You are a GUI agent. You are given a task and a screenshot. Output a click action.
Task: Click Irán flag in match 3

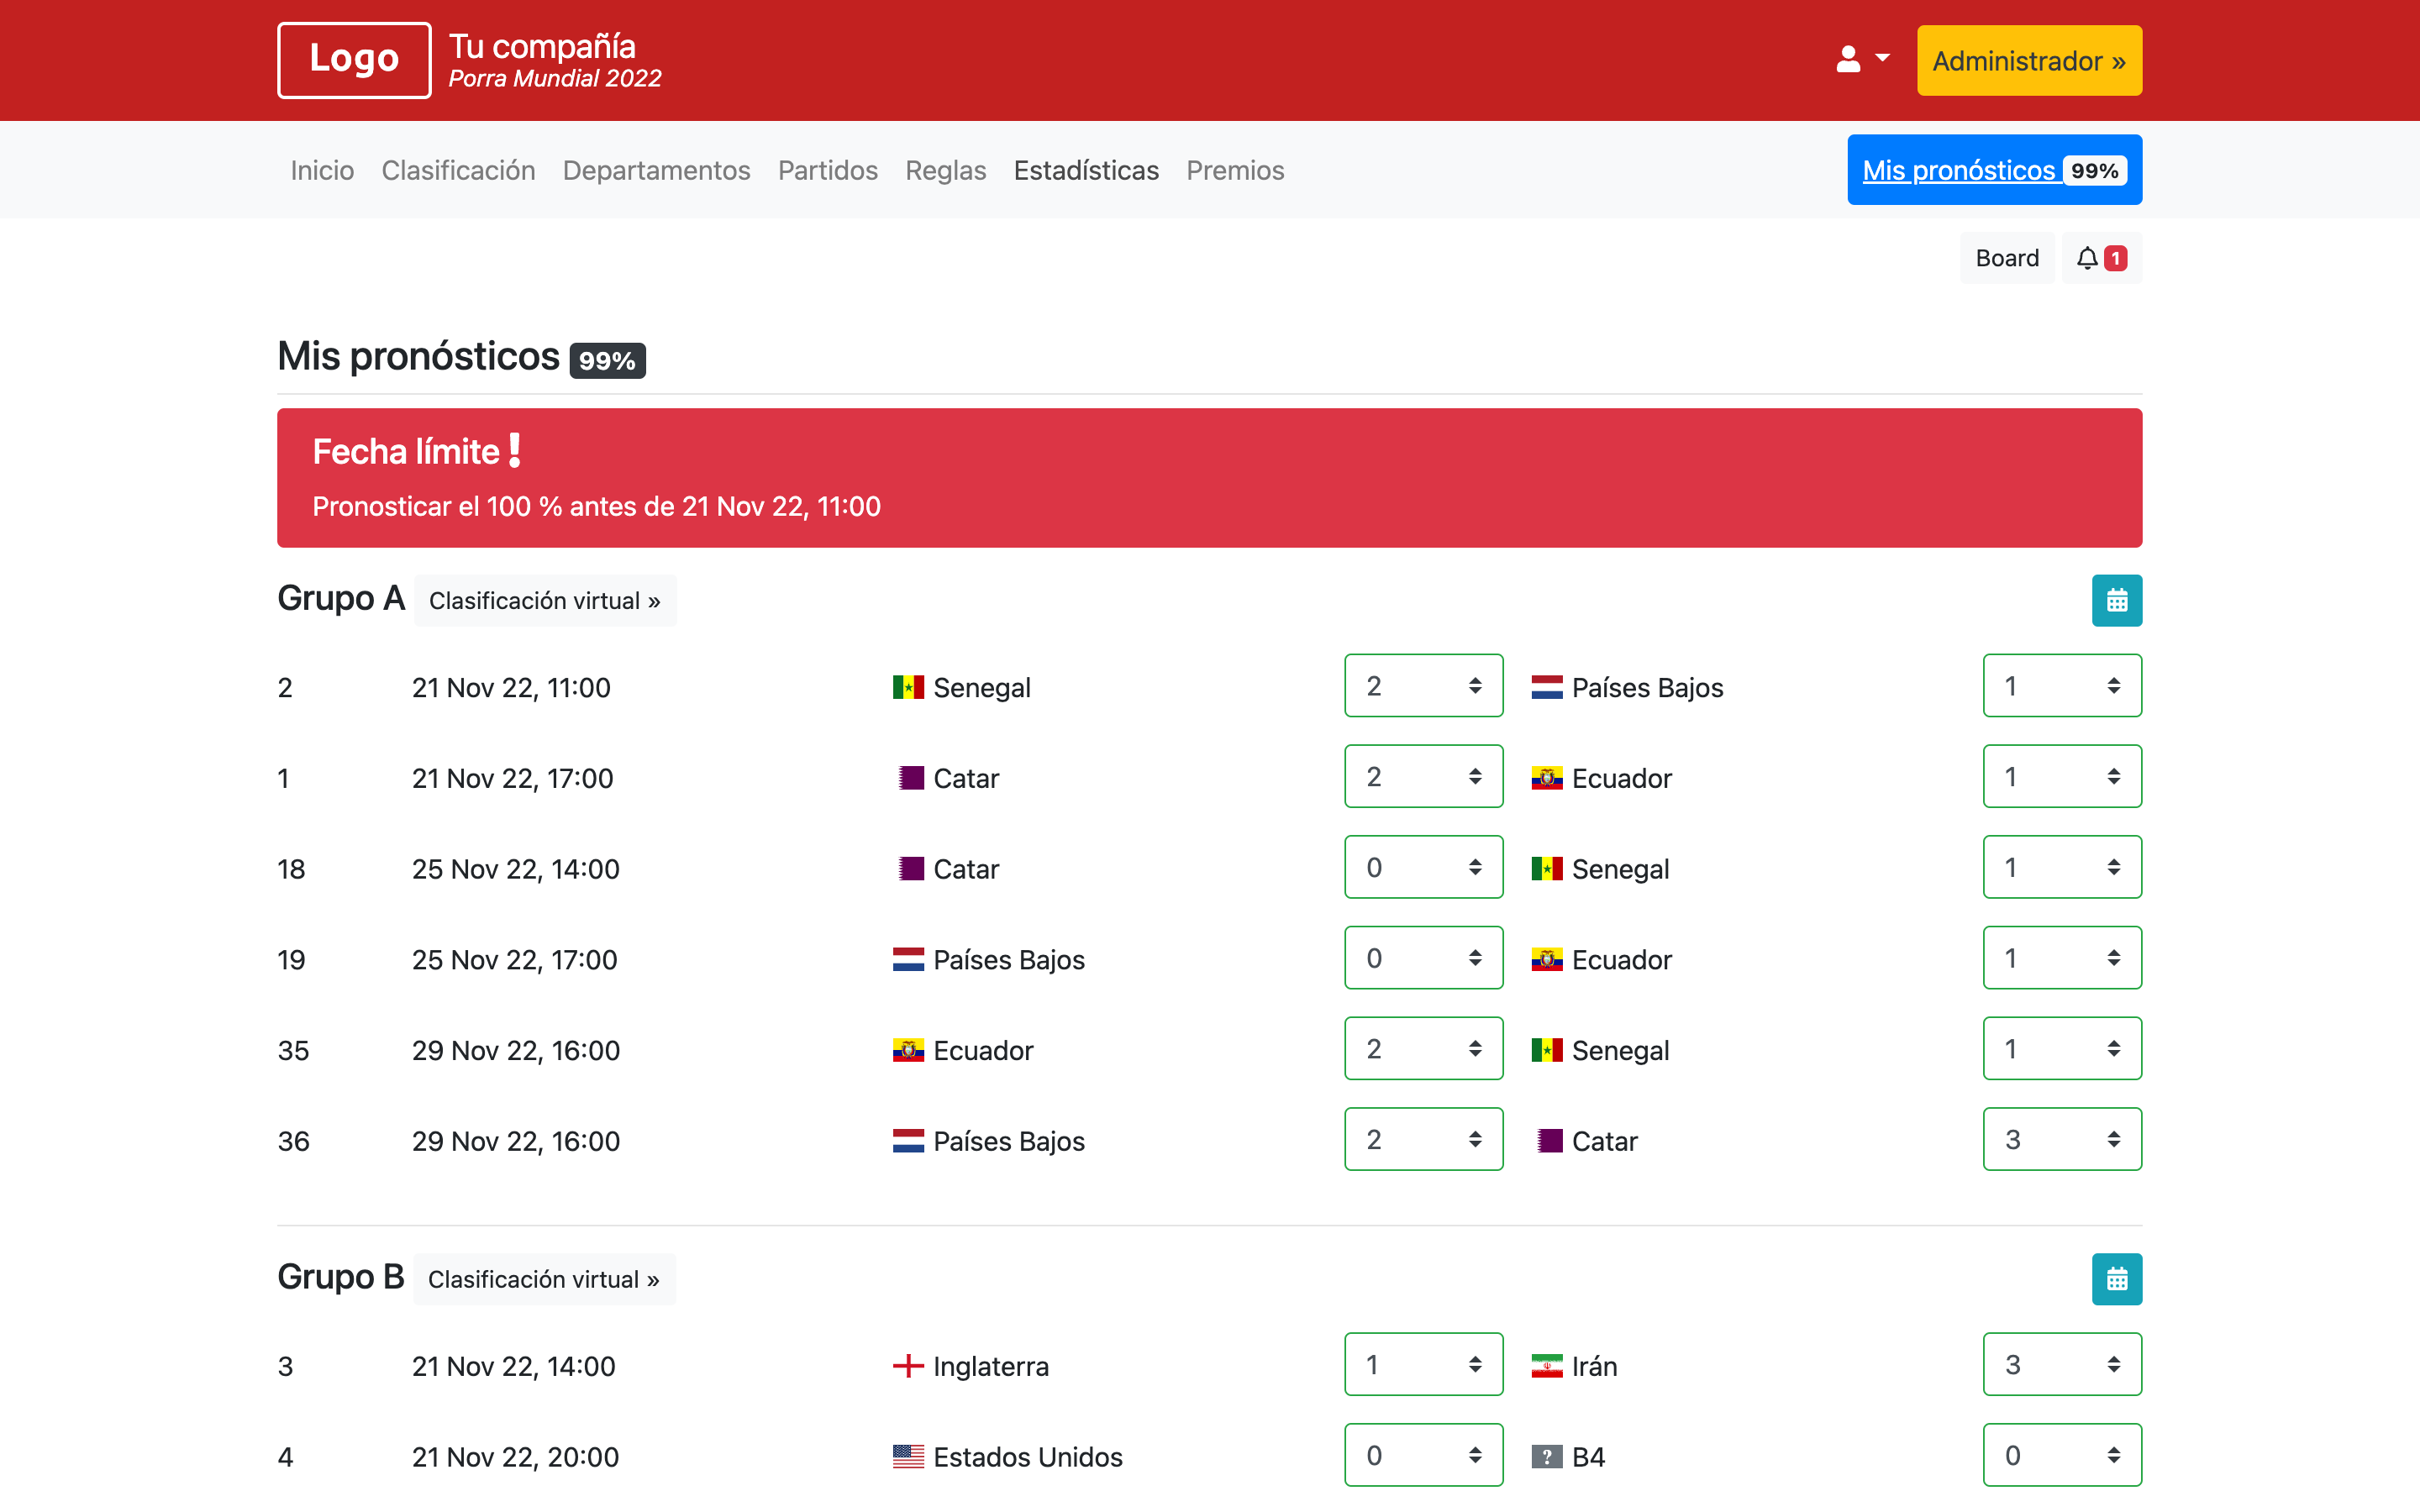[1546, 1366]
